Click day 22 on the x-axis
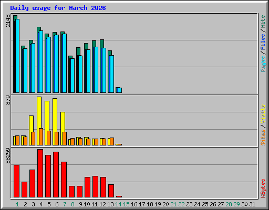 181,204
